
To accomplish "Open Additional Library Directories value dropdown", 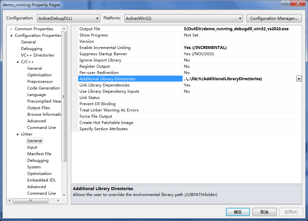I will pyautogui.click(x=299, y=79).
